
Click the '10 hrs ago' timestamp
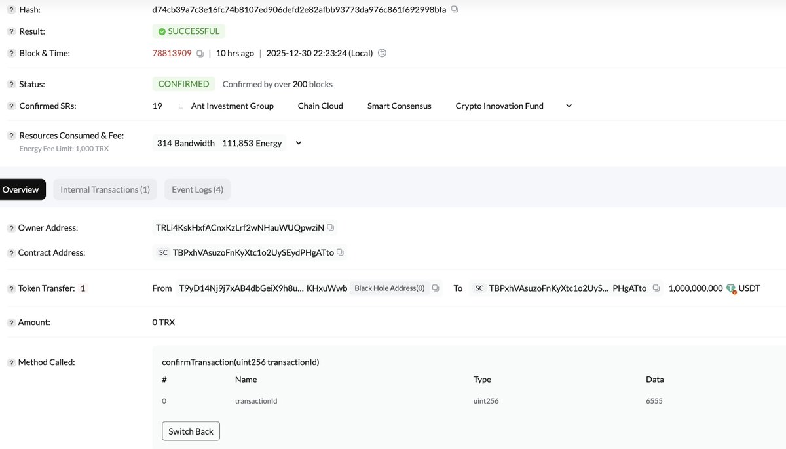tap(235, 53)
